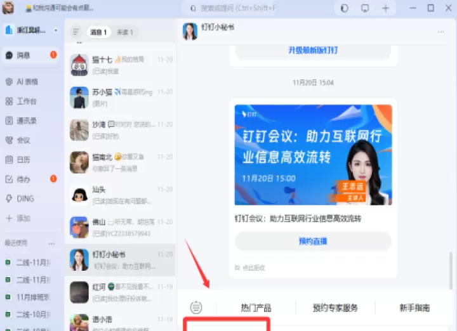The image size is (457, 331).
Task: Click your profile avatar at top left
Action: coord(8,8)
